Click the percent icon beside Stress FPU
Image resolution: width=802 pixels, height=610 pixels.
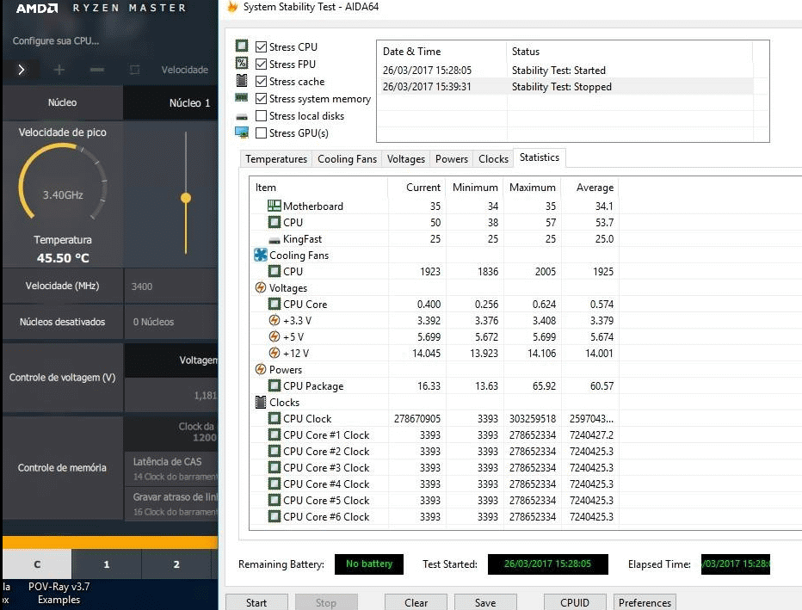pos(242,64)
